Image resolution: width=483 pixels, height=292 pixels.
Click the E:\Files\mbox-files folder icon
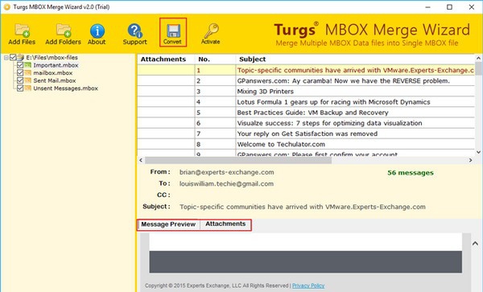[x=21, y=57]
